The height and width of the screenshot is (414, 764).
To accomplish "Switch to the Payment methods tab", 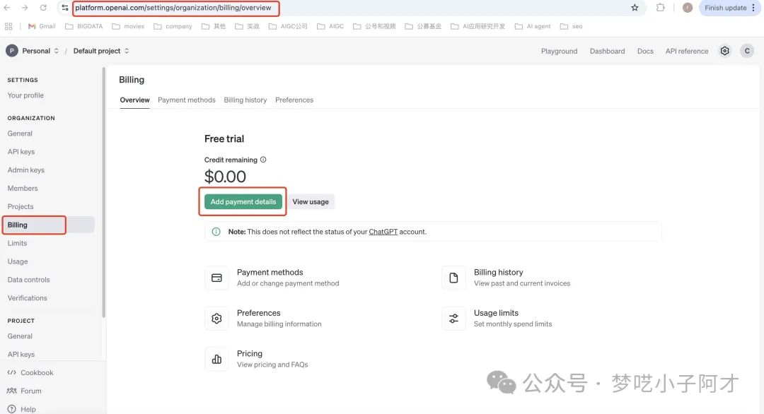I will pos(187,100).
